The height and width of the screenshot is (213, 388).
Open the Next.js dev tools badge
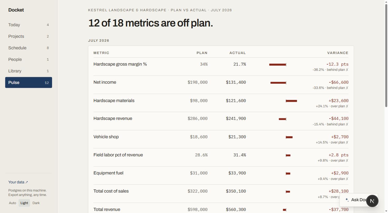(372, 201)
